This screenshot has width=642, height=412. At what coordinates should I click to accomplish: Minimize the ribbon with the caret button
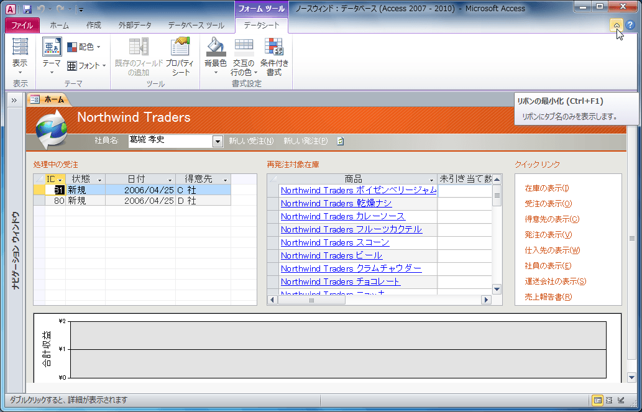pos(617,25)
